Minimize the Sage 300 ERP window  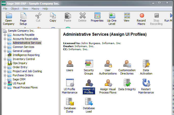point(153,3)
